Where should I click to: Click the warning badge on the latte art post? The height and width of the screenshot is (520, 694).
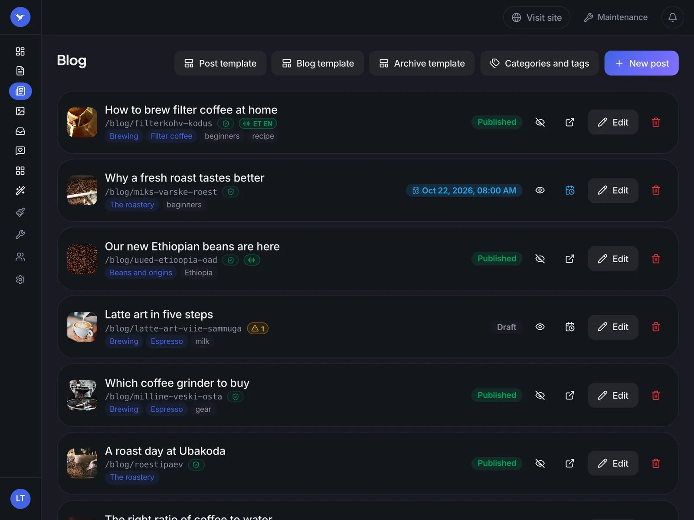pyautogui.click(x=258, y=328)
